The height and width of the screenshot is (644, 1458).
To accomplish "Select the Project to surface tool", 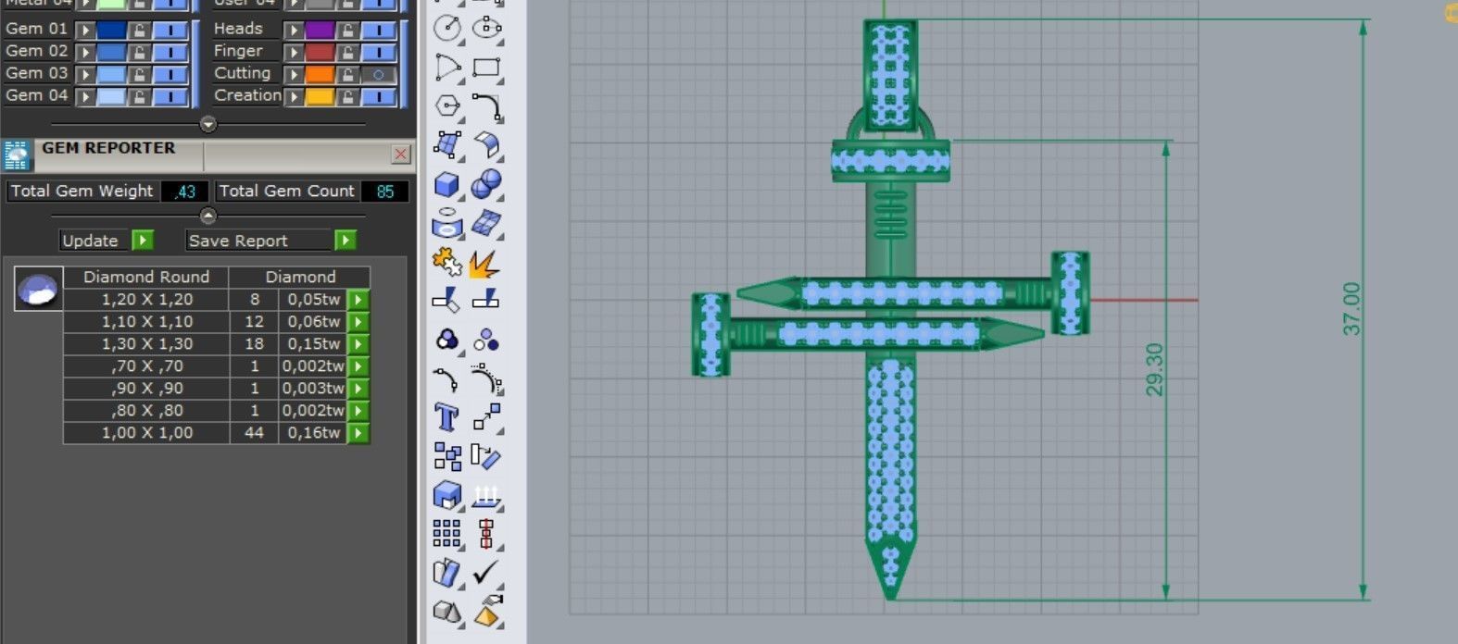I will click(447, 224).
